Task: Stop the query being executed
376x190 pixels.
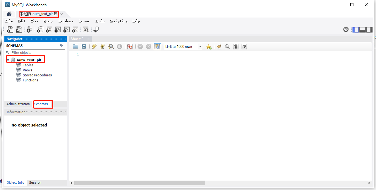Action: (x=119, y=47)
